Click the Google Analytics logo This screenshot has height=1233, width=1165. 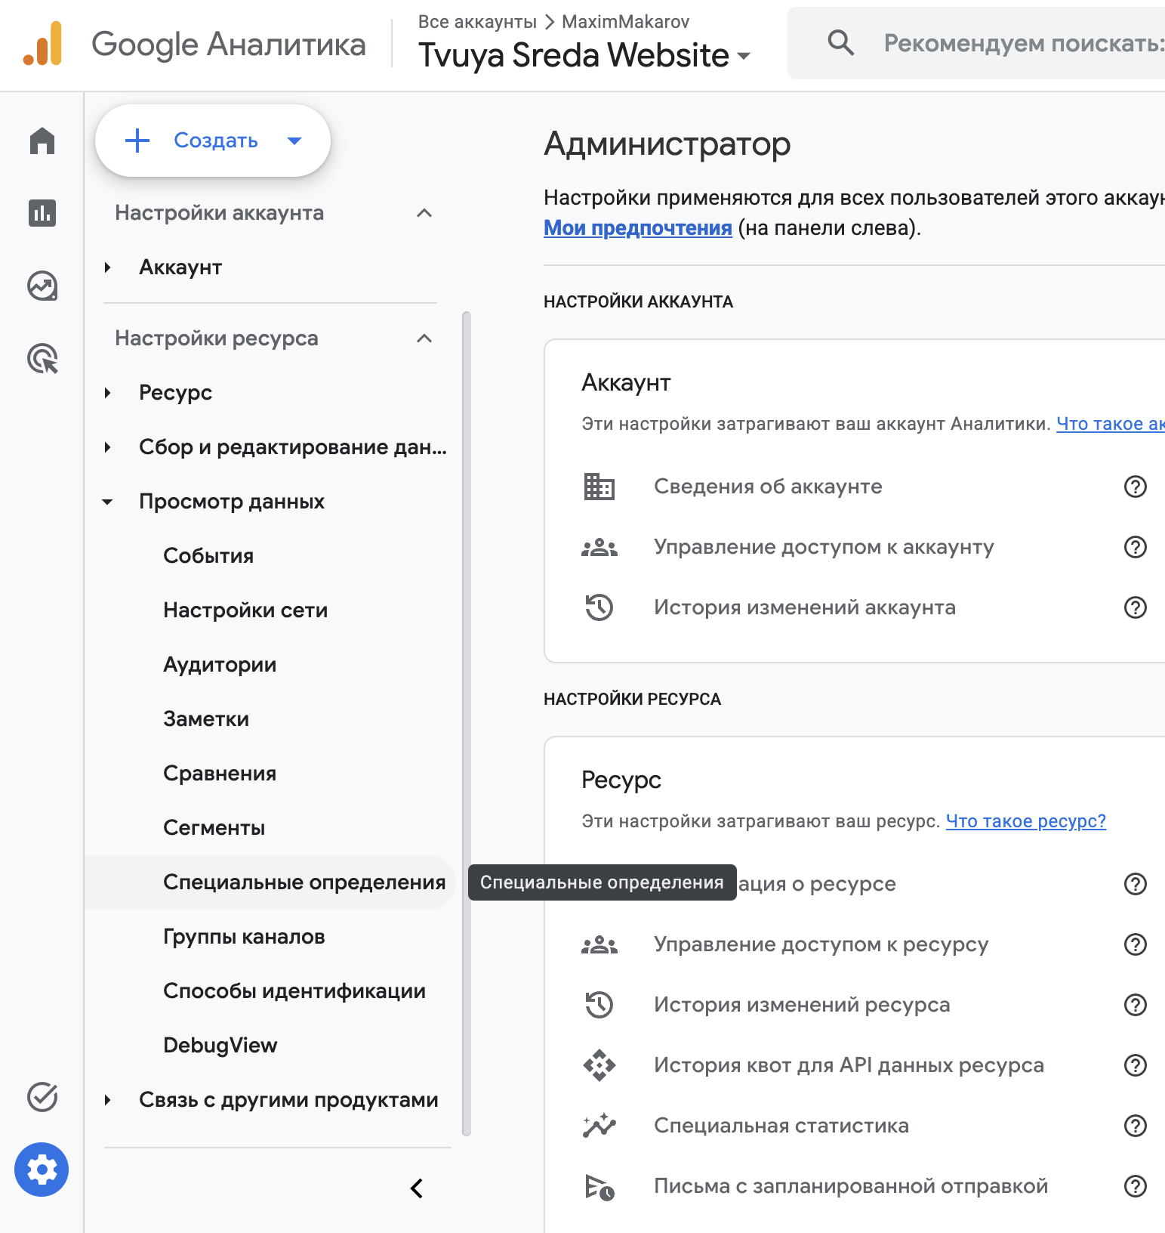(42, 44)
